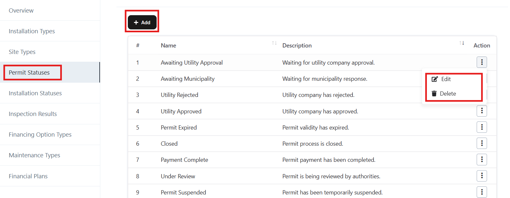The image size is (510, 198).
Task: Open action menu for Payment Complete row
Action: (x=482, y=160)
